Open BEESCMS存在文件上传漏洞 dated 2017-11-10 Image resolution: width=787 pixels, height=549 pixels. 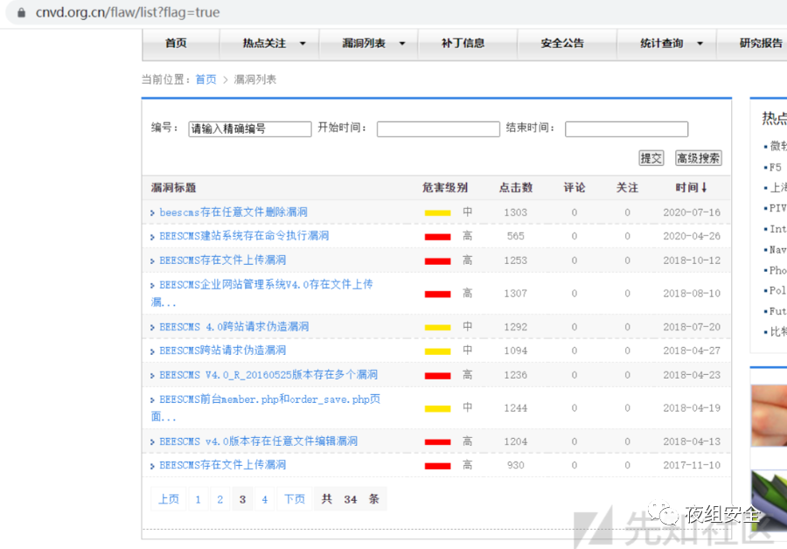click(x=223, y=465)
